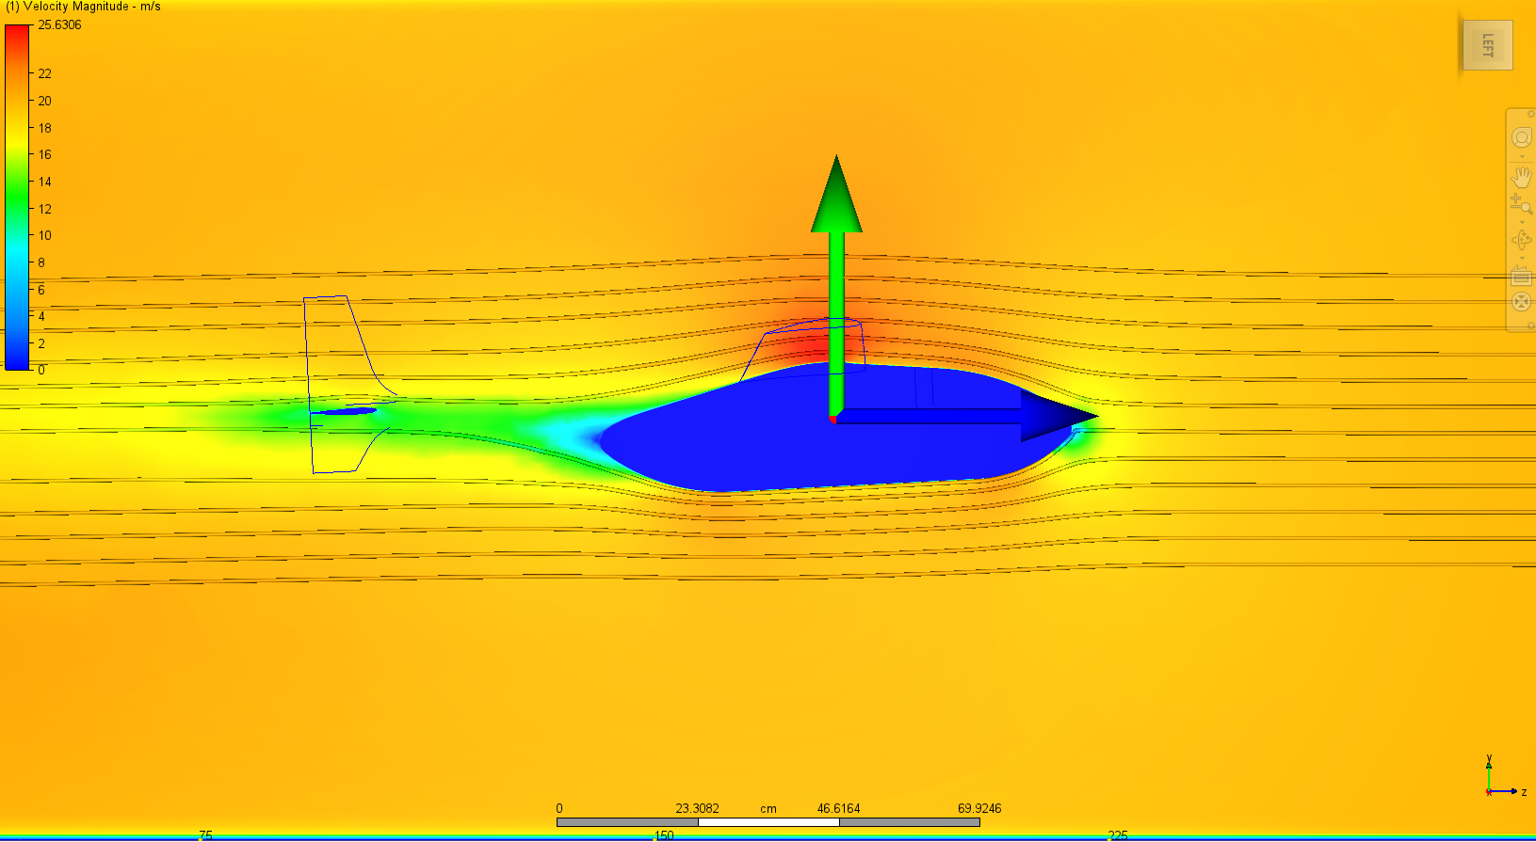1536x842 pixels.
Task: Click the Look At camera icon
Action: [x=1521, y=276]
